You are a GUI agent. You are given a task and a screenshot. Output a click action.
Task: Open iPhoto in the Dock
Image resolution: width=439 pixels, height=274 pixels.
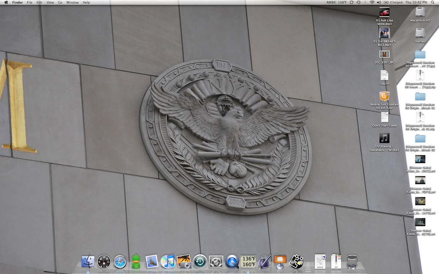pos(184,261)
